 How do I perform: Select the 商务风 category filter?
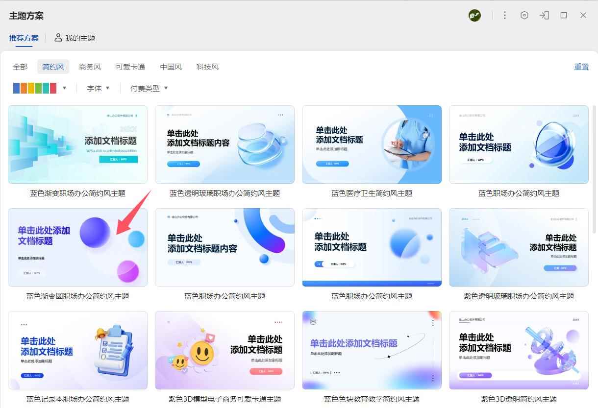pyautogui.click(x=90, y=67)
